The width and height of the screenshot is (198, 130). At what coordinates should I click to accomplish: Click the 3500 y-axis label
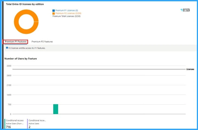coord(9,66)
